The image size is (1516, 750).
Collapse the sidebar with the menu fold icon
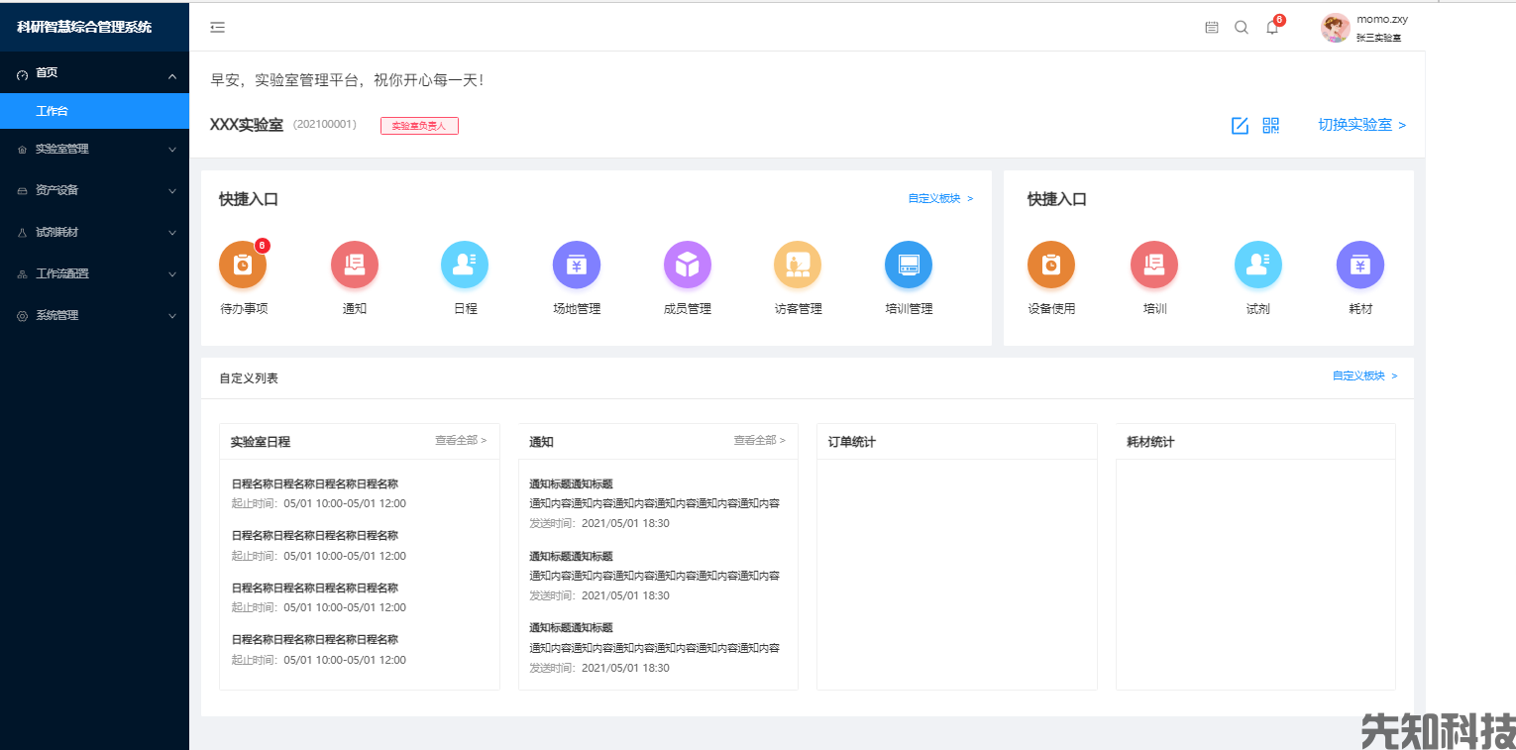click(218, 27)
